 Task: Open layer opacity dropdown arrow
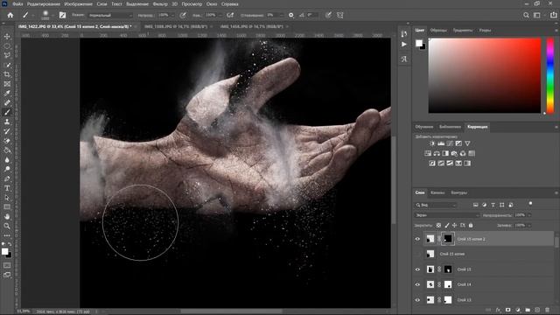point(529,215)
